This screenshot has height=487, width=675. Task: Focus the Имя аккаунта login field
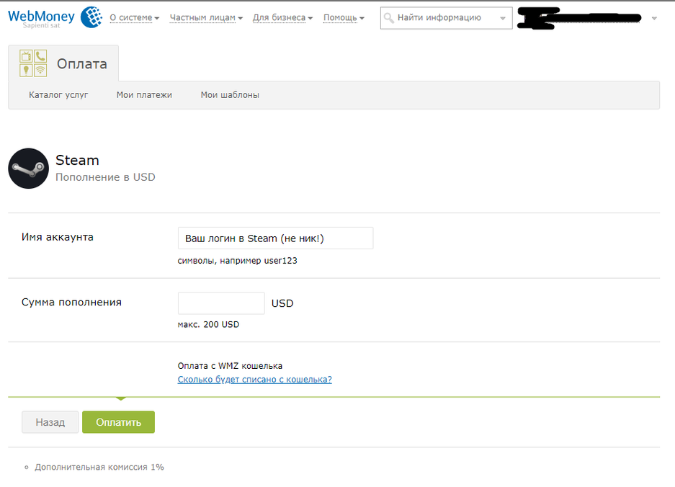coord(275,238)
